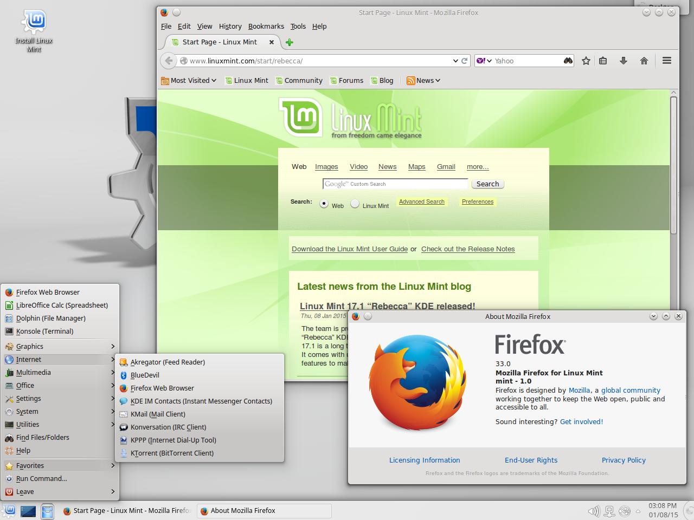Launch KTorrent (BitTorrent Client)
Screen dimensions: 694x520
click(200, 453)
